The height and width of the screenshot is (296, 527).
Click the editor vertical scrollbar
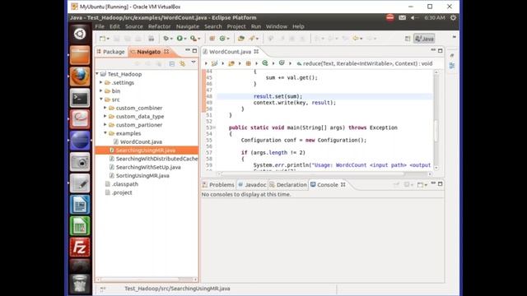(x=436, y=119)
